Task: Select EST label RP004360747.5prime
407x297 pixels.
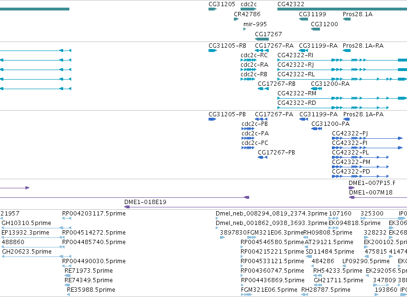Action: [x=273, y=271]
